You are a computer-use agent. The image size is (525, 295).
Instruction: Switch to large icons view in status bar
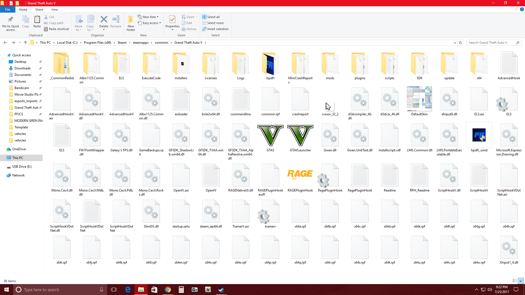click(521, 281)
